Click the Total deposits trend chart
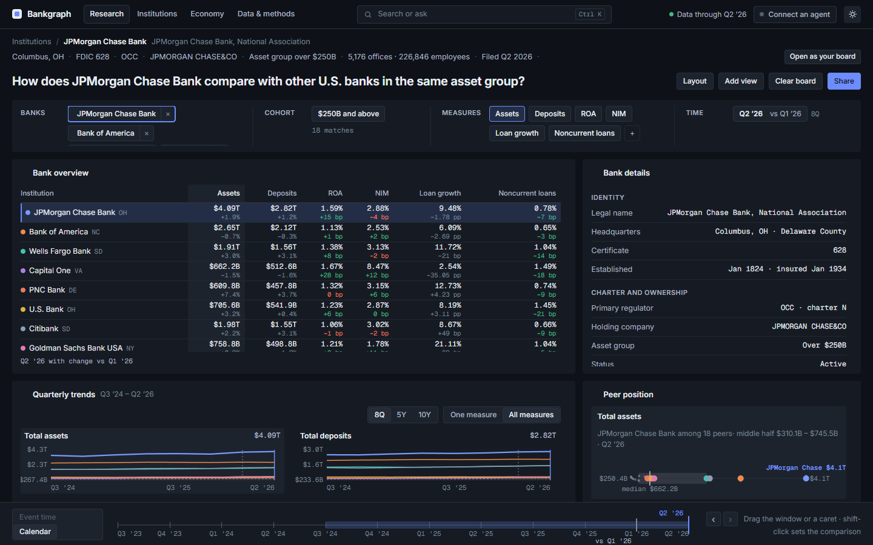 click(x=428, y=461)
